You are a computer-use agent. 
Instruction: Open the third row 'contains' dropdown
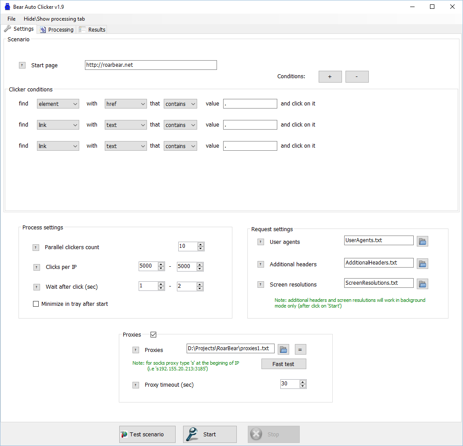[180, 146]
